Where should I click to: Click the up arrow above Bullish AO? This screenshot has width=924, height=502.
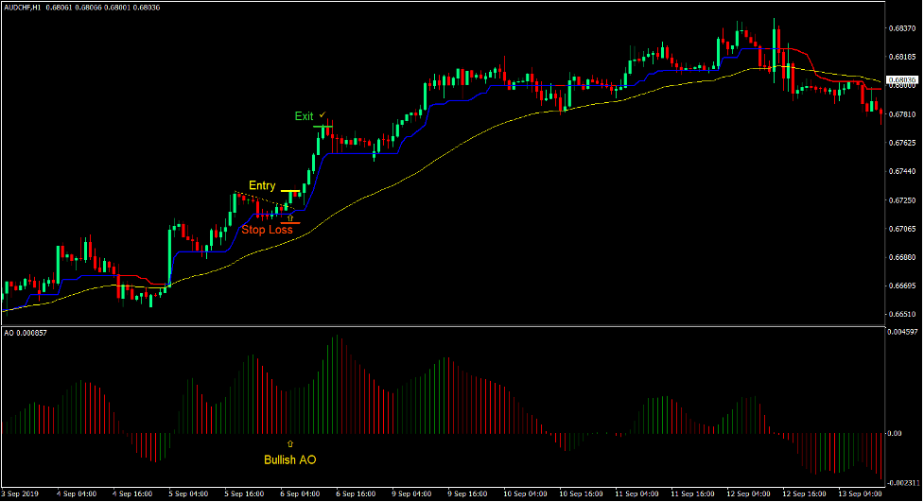point(289,442)
